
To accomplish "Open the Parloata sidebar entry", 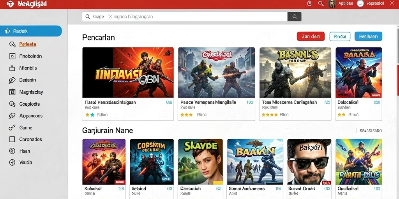I will tap(28, 44).
